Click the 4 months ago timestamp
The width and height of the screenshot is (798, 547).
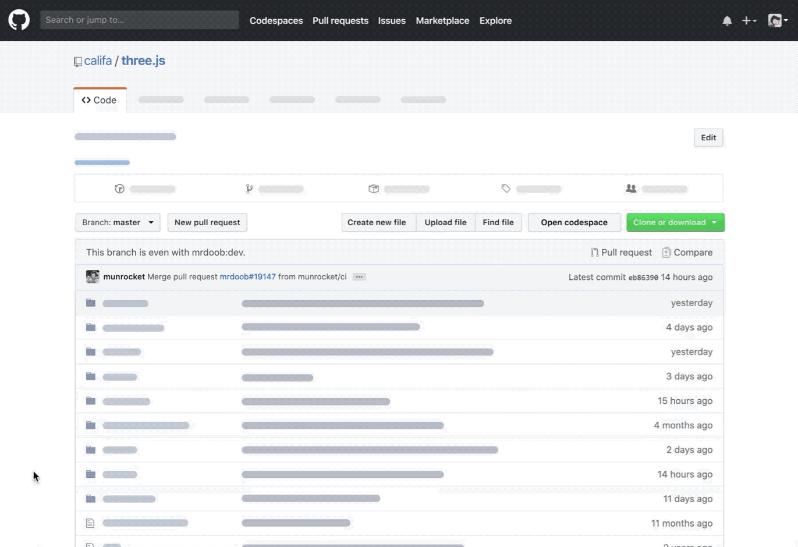683,425
